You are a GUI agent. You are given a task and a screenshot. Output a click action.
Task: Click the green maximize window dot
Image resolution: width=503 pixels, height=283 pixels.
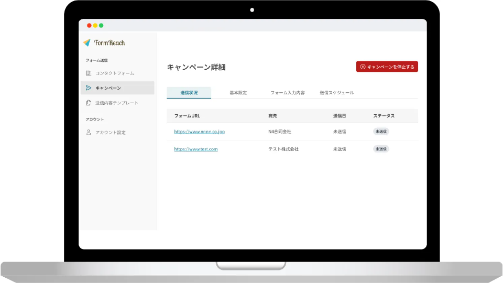coord(101,25)
